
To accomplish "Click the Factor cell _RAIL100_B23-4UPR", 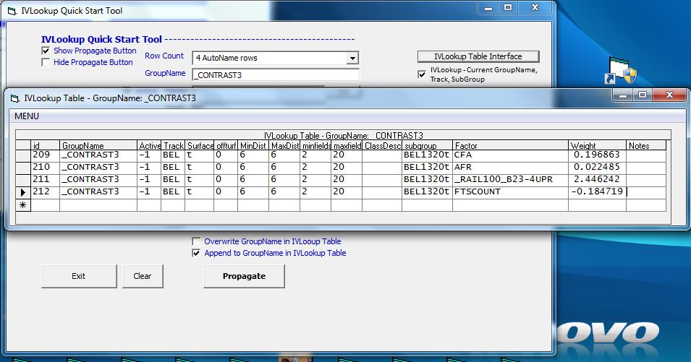I will pos(510,180).
